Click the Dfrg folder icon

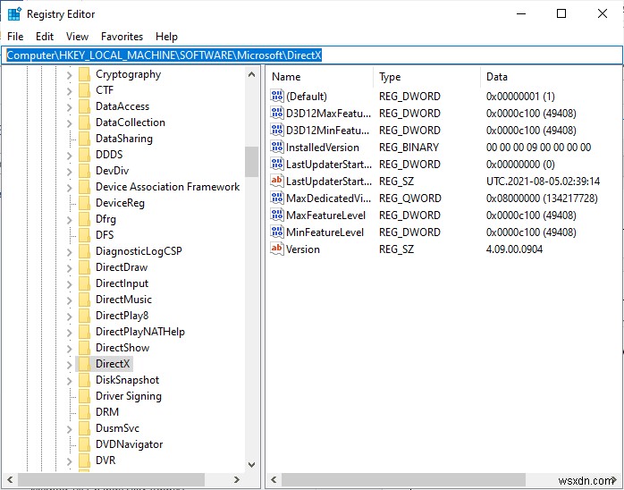pyautogui.click(x=84, y=219)
